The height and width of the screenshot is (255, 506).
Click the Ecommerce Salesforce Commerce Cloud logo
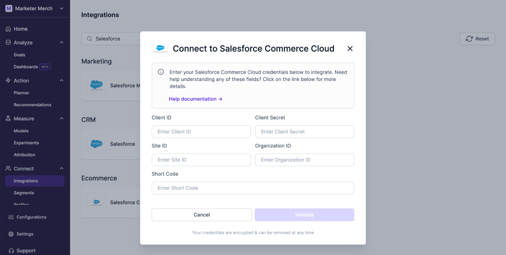[x=97, y=203]
